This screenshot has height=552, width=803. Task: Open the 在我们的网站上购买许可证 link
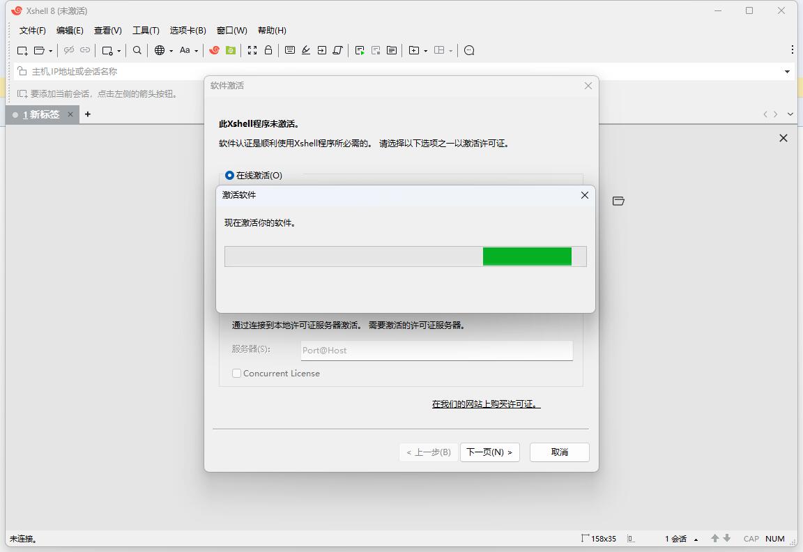point(486,404)
